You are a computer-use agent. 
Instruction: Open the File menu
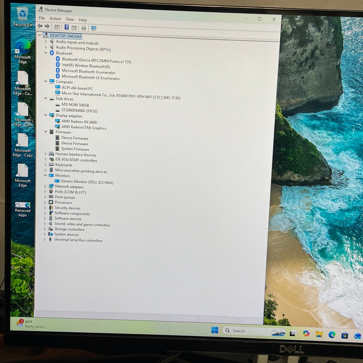(x=42, y=18)
